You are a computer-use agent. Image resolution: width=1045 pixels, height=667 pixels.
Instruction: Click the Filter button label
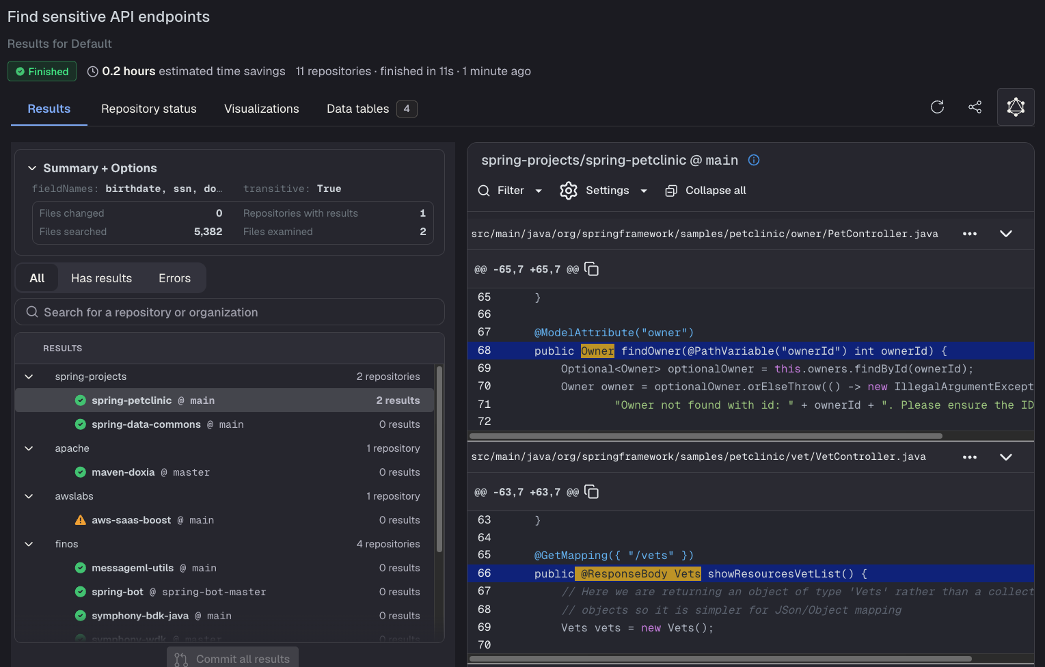[x=511, y=191]
